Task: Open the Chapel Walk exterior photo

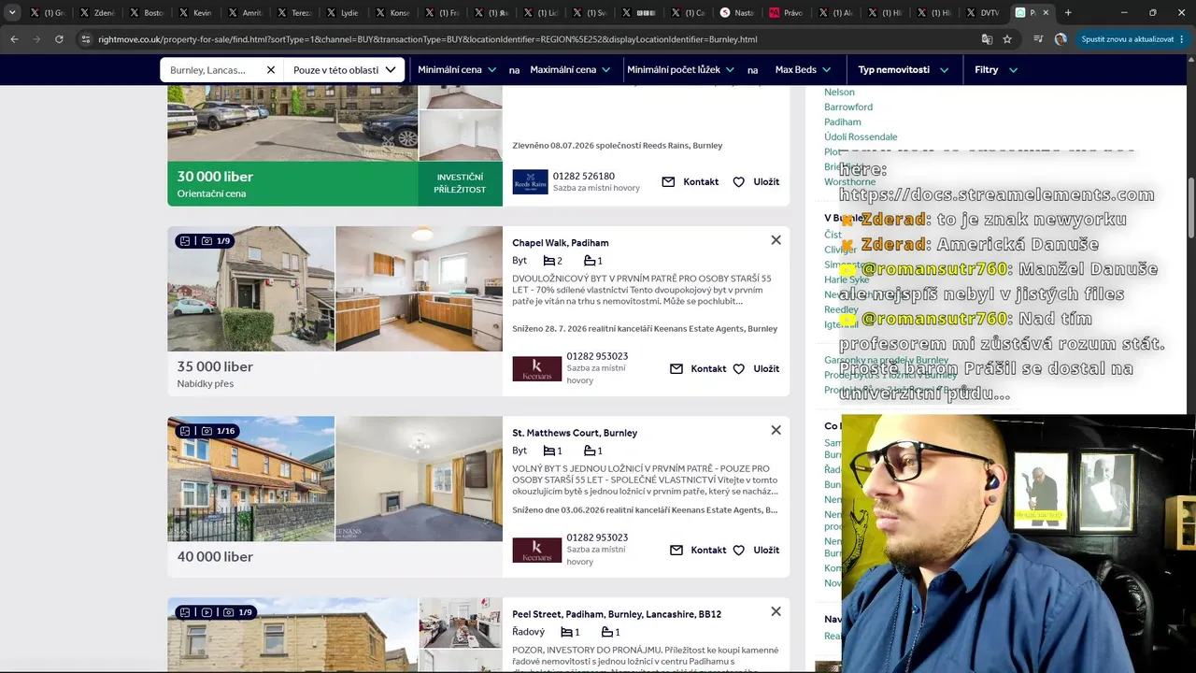Action: click(251, 289)
